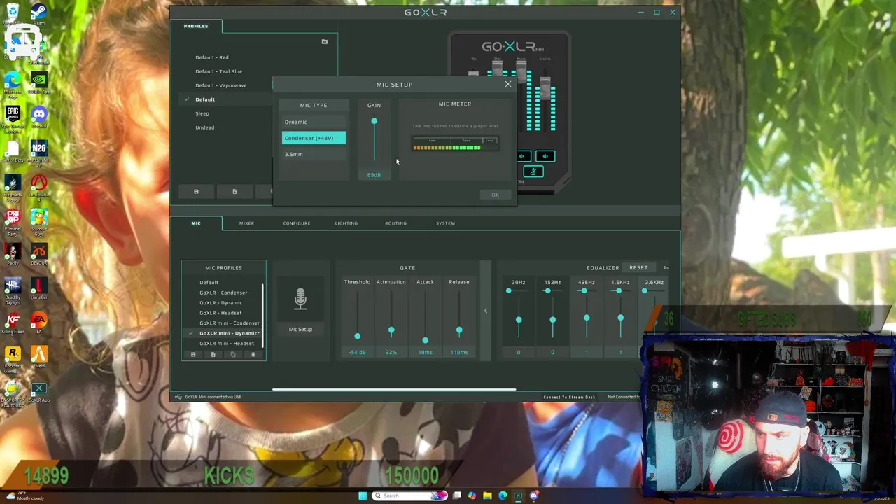Delete mic profile with trash icon
Image resolution: width=896 pixels, height=504 pixels.
pos(253,355)
